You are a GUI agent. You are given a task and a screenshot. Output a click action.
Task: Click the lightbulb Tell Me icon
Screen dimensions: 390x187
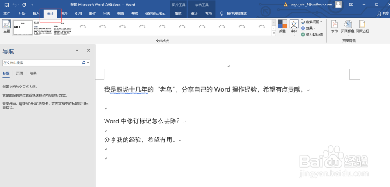pos(222,13)
